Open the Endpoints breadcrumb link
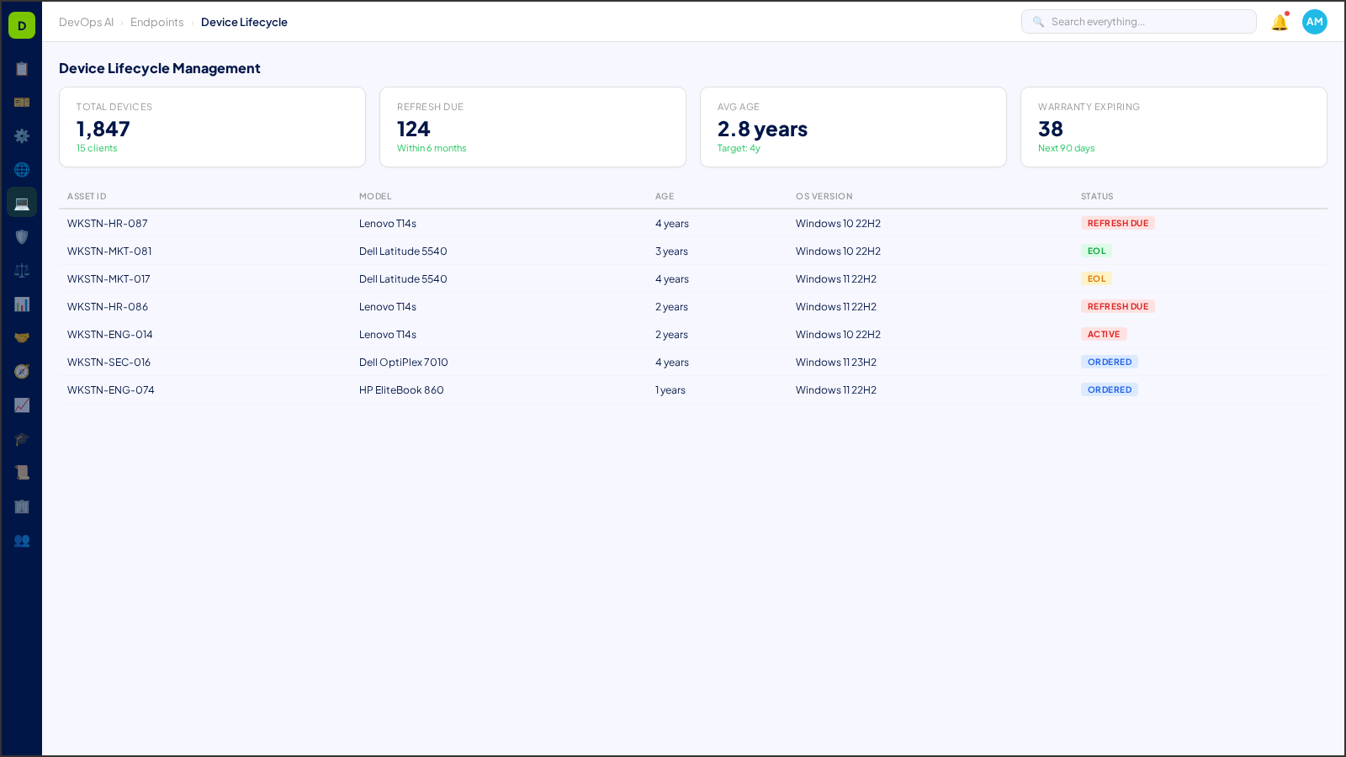The width and height of the screenshot is (1346, 757). pyautogui.click(x=157, y=22)
